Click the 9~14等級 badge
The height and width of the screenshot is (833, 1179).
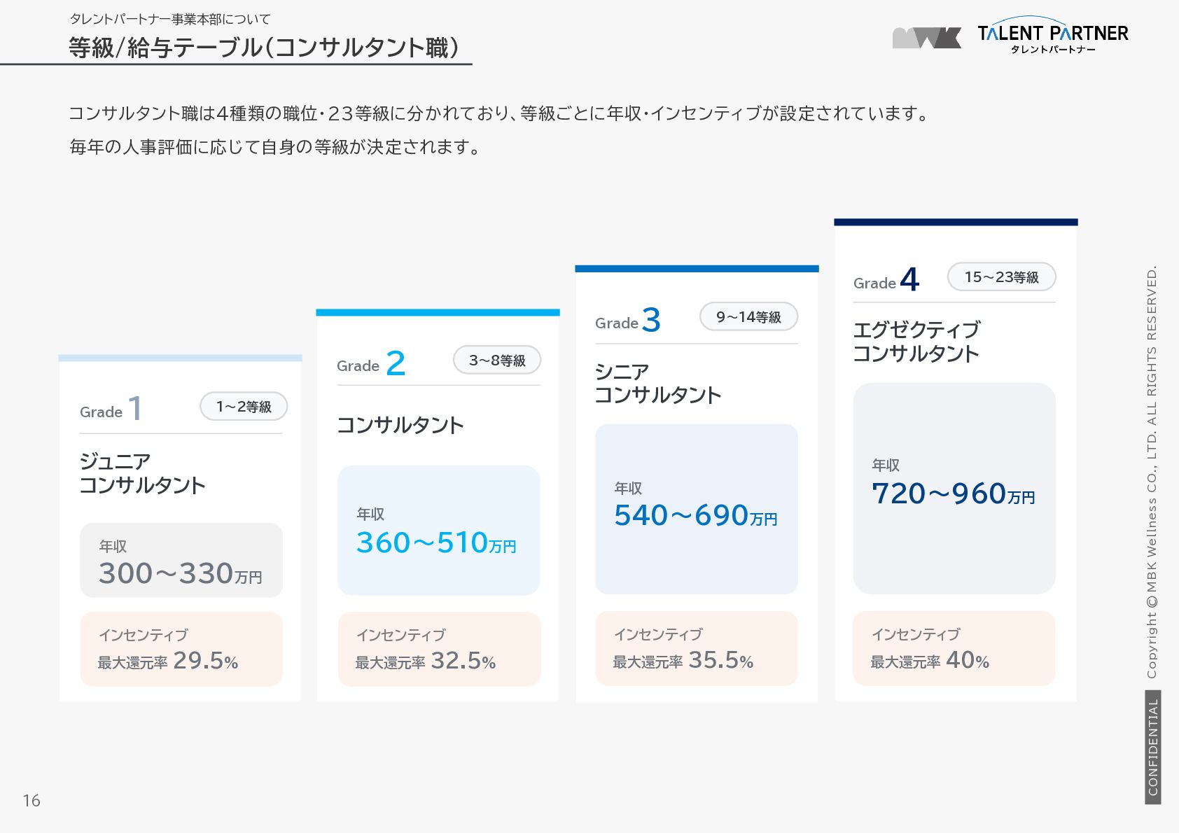click(748, 317)
